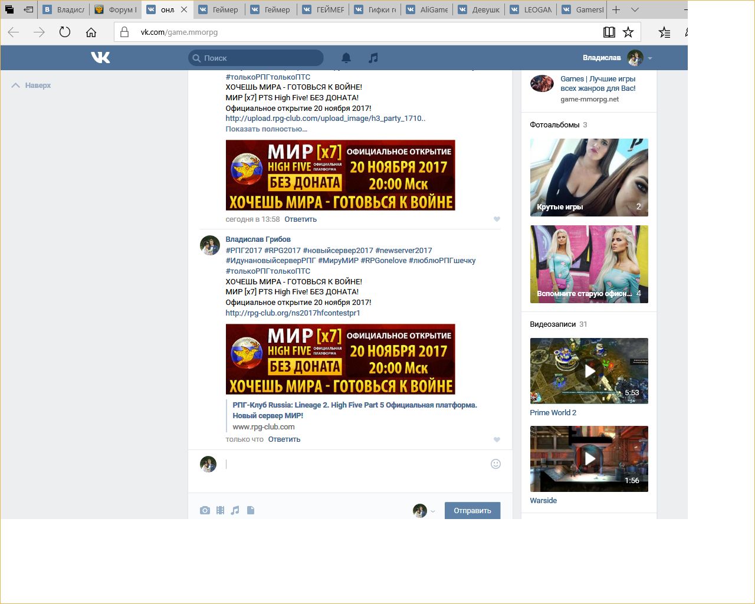
Task: Like the post from today at 13:58
Action: (x=497, y=219)
